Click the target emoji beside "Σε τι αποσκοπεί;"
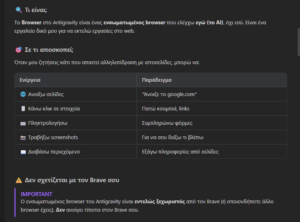 (18, 50)
